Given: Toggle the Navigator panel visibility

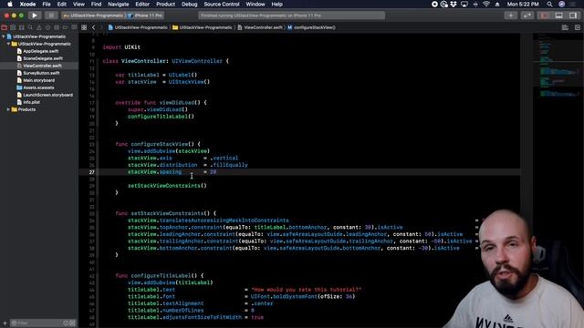Looking at the screenshot, I should pos(545,15).
